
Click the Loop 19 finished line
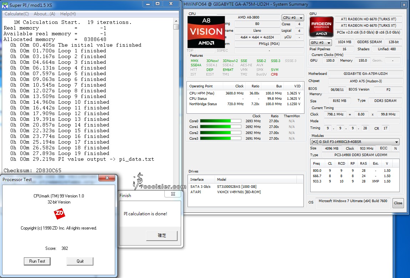pyautogui.click(x=60, y=153)
